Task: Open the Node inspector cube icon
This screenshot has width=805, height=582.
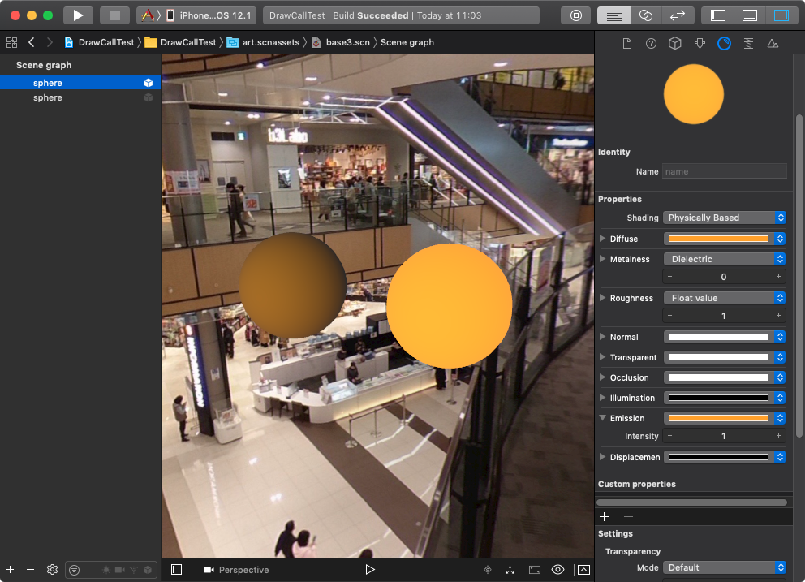Action: point(674,44)
